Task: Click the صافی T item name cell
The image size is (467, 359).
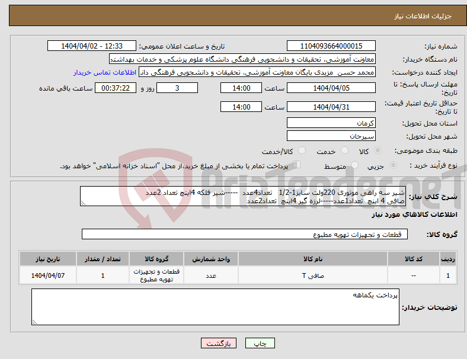Action: pyautogui.click(x=313, y=275)
